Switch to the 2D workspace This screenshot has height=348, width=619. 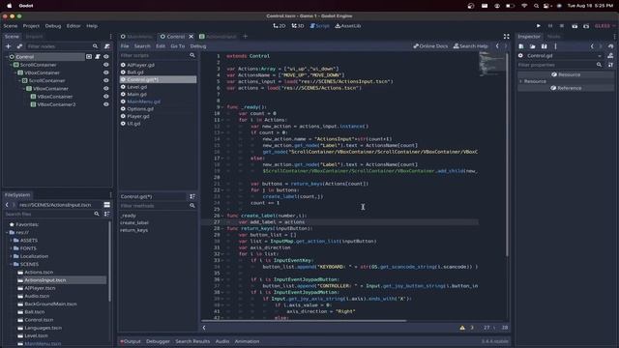click(x=280, y=26)
